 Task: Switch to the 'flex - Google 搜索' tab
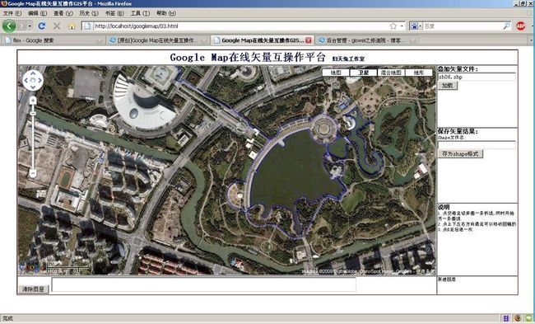(53, 40)
